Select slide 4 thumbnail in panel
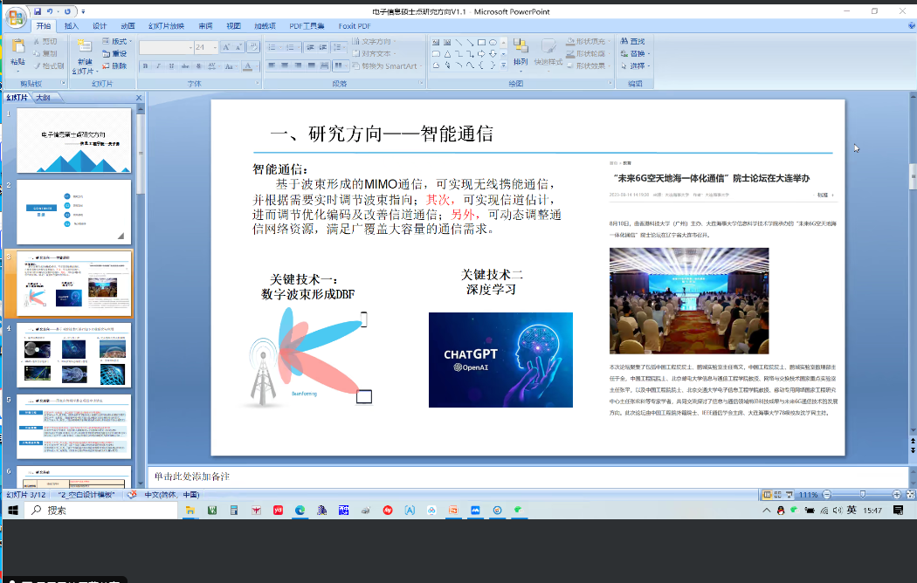This screenshot has width=917, height=583. [74, 354]
